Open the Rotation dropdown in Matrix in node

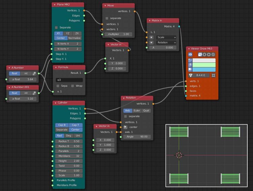coord(167,43)
